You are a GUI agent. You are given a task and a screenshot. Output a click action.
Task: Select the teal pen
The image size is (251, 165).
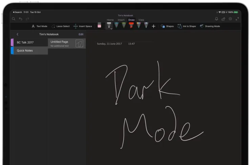tap(117, 25)
